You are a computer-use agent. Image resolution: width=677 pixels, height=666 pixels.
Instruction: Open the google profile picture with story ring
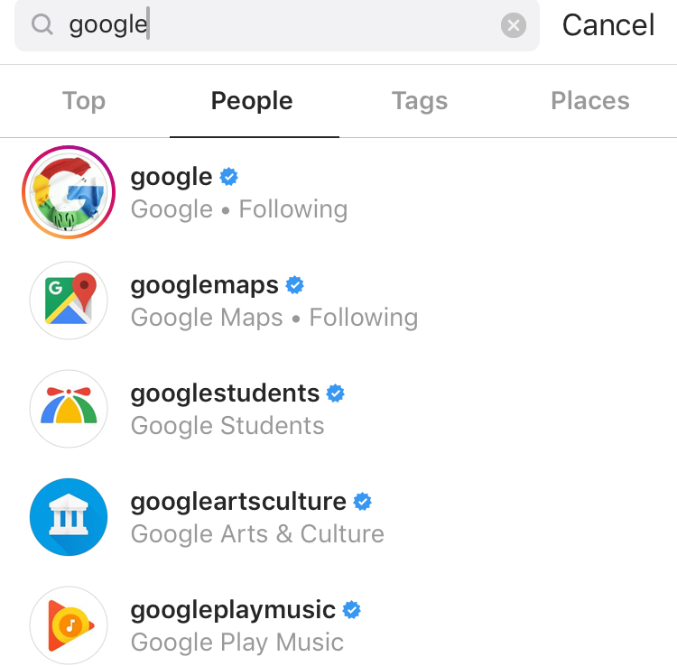(x=69, y=192)
